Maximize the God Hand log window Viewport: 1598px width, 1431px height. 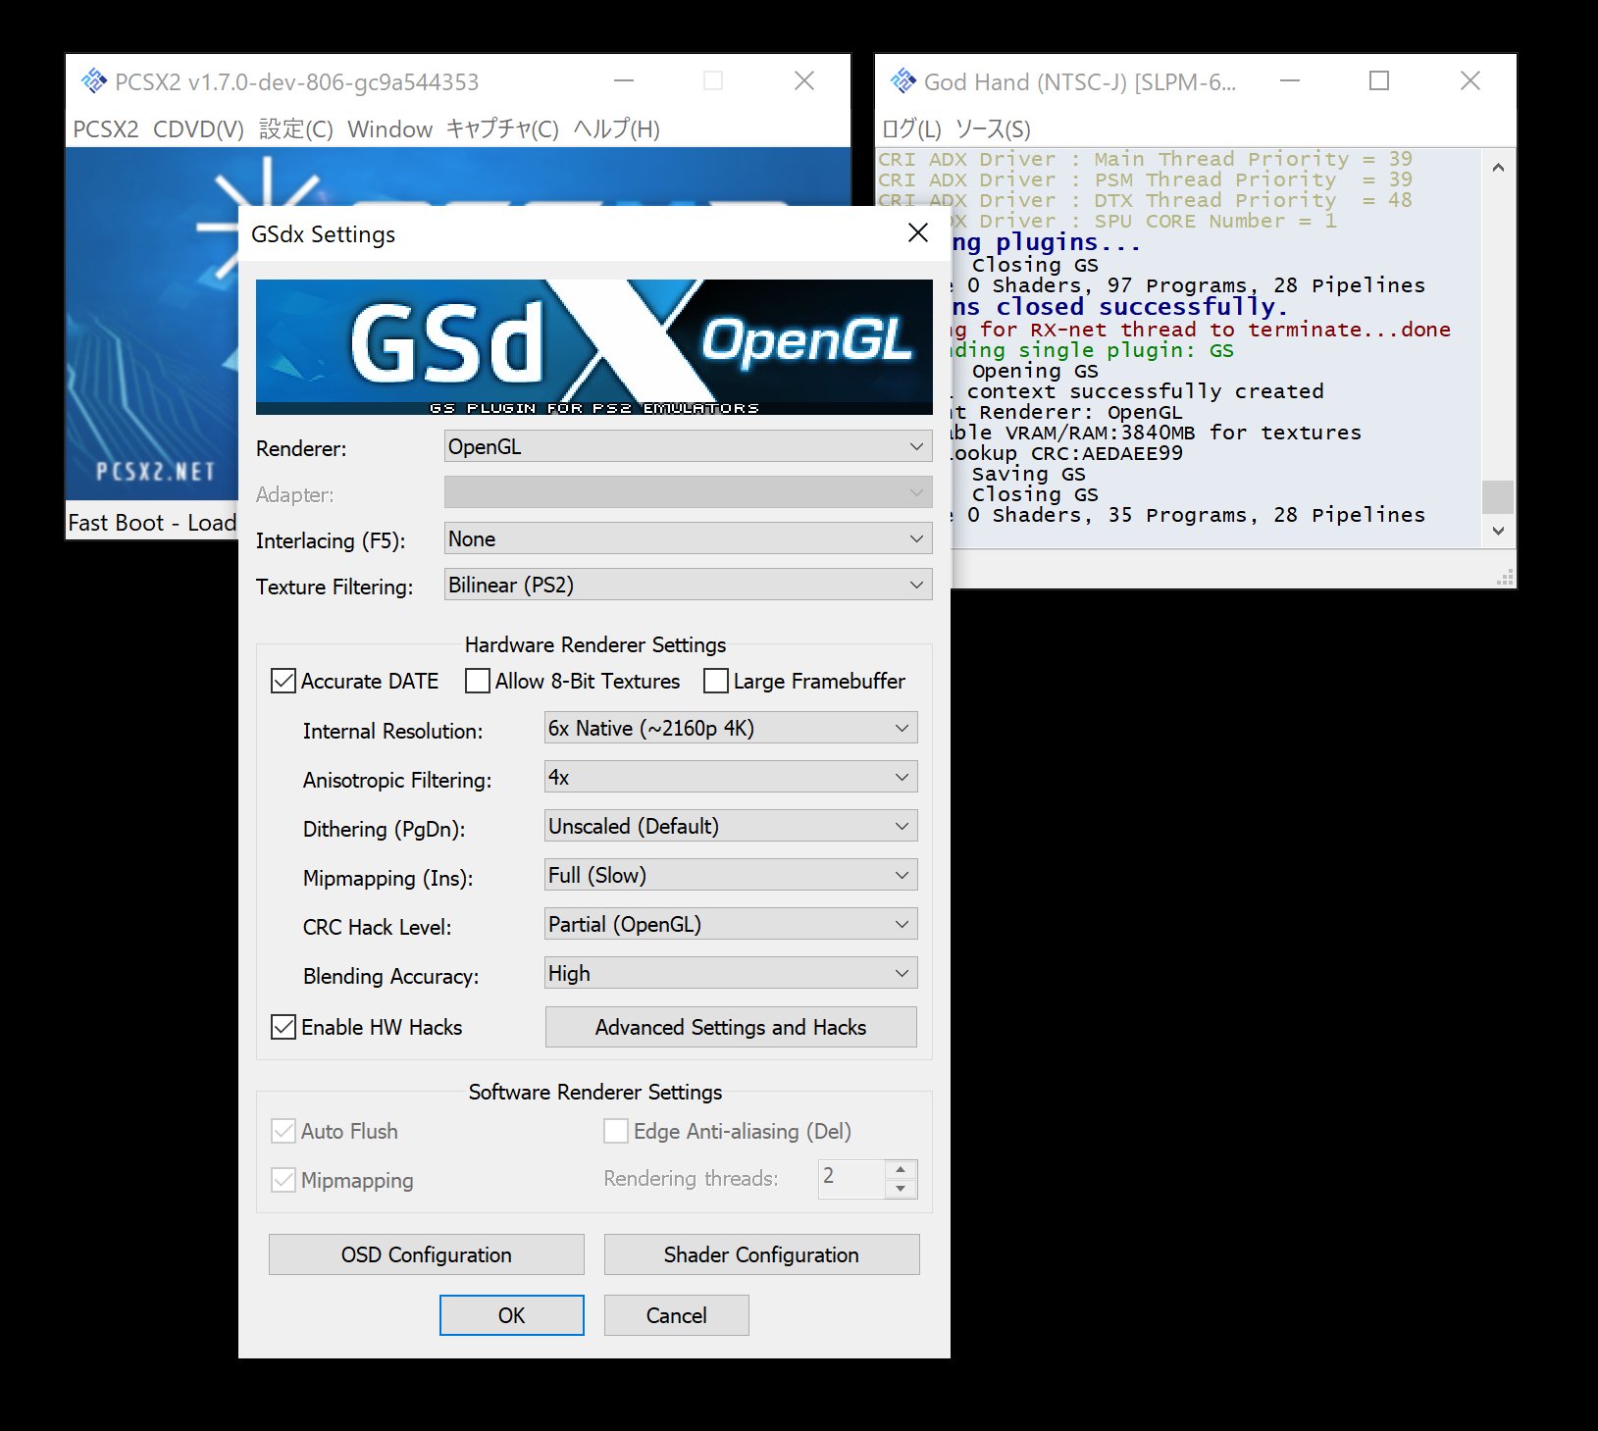point(1379,80)
